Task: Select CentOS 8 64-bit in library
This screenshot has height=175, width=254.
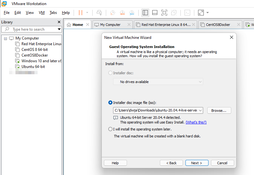Action: pos(34,50)
